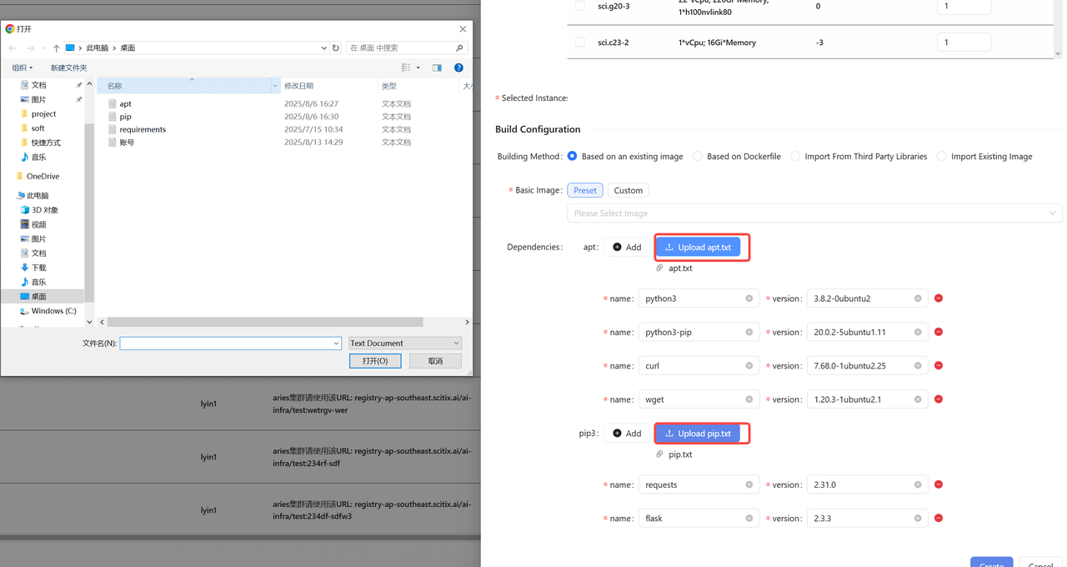Viewport: 1067px width, 567px height.
Task: Click the paperclip icon beside apt.txt
Action: coord(659,268)
